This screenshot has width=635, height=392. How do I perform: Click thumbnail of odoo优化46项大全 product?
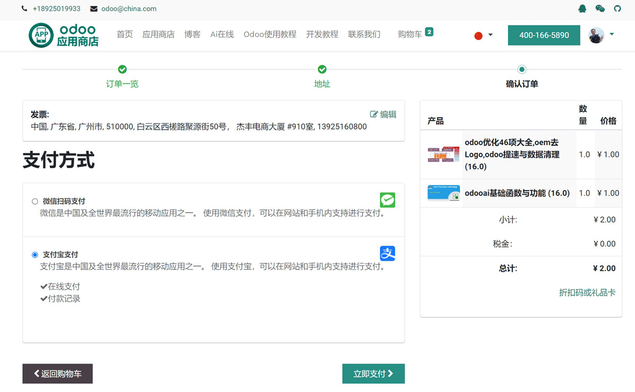443,154
